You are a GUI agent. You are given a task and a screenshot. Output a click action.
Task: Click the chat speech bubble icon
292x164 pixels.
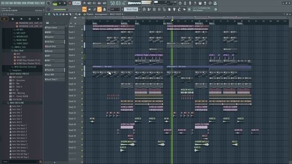(x=210, y=3)
